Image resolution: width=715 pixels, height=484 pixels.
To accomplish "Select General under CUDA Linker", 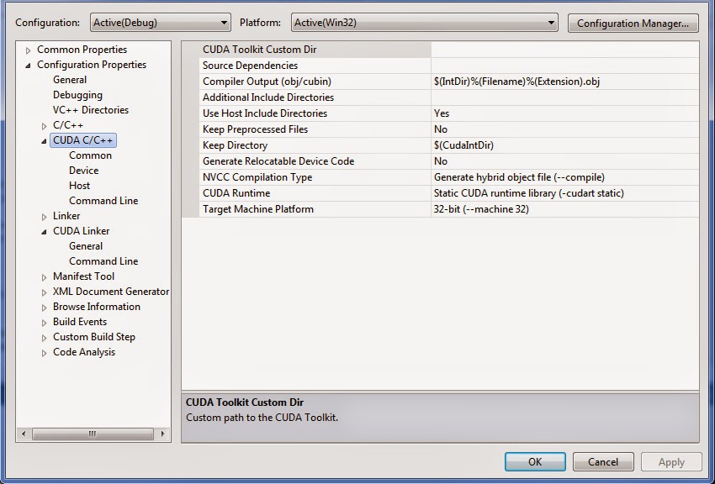I will click(86, 246).
